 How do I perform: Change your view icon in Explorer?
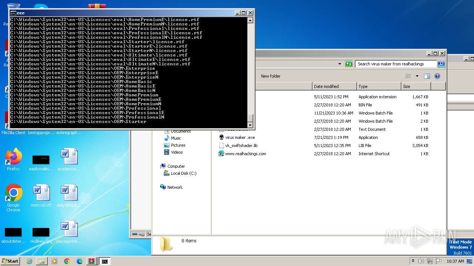[x=408, y=76]
